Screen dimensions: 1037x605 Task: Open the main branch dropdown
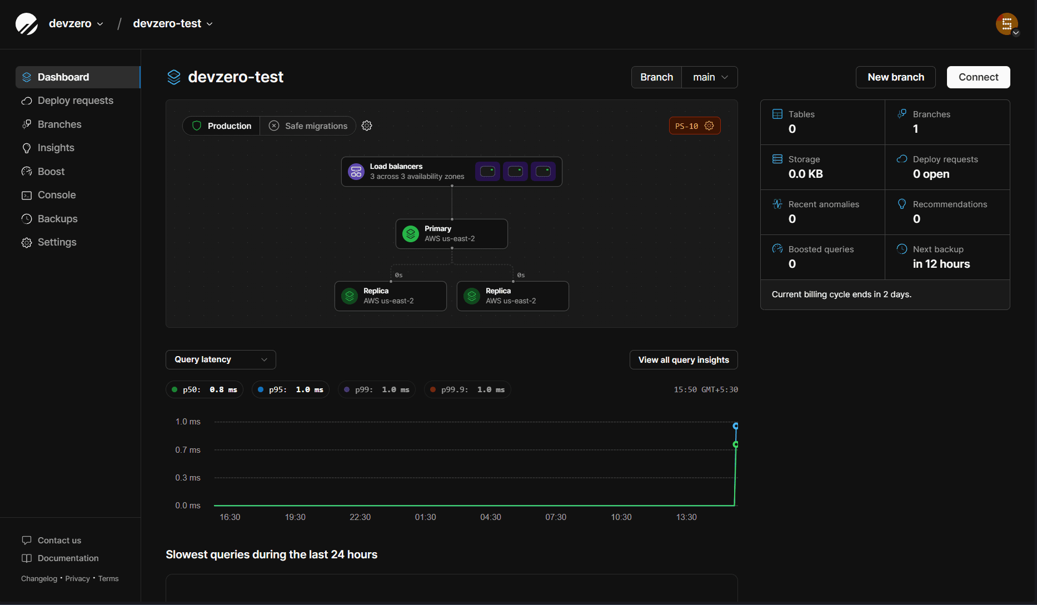pos(709,77)
